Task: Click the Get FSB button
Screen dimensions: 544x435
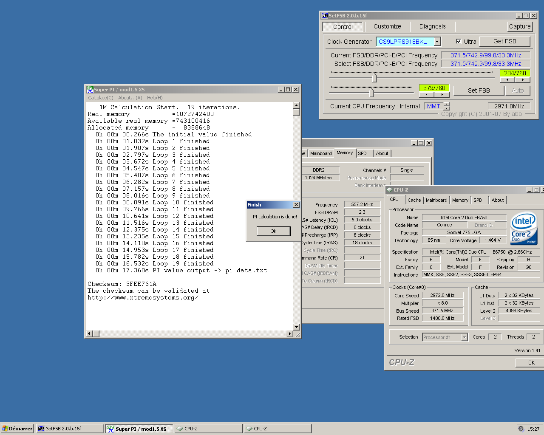Action: [504, 41]
